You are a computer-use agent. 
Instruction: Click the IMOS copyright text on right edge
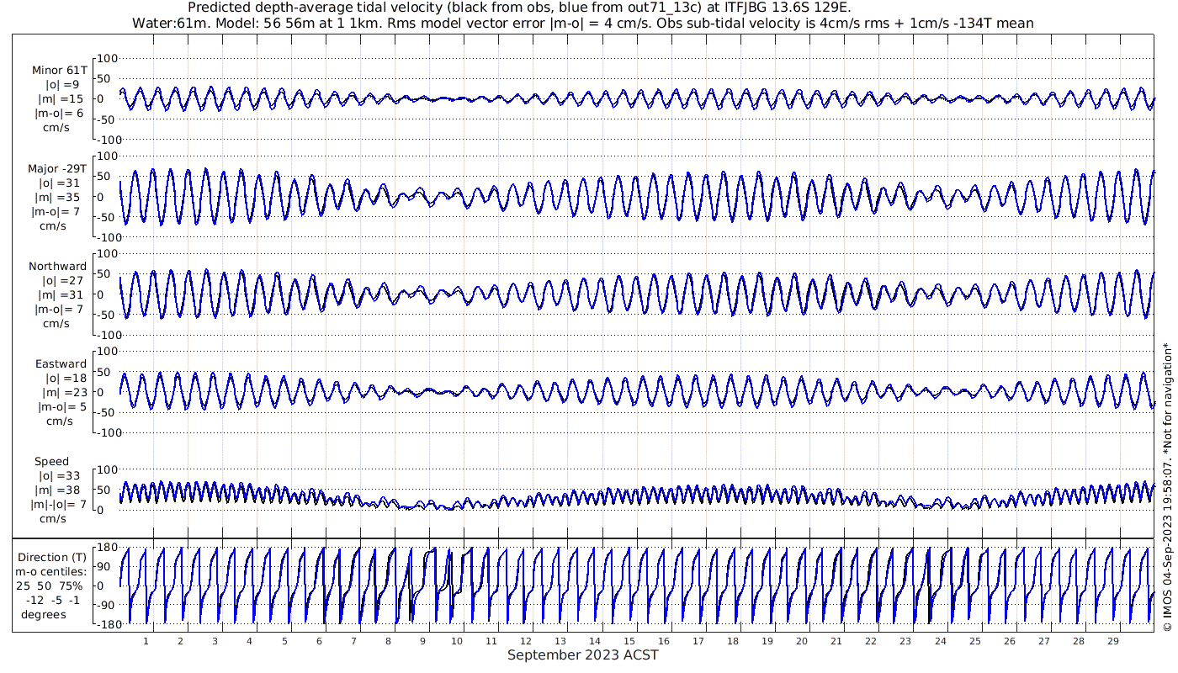(x=1167, y=489)
